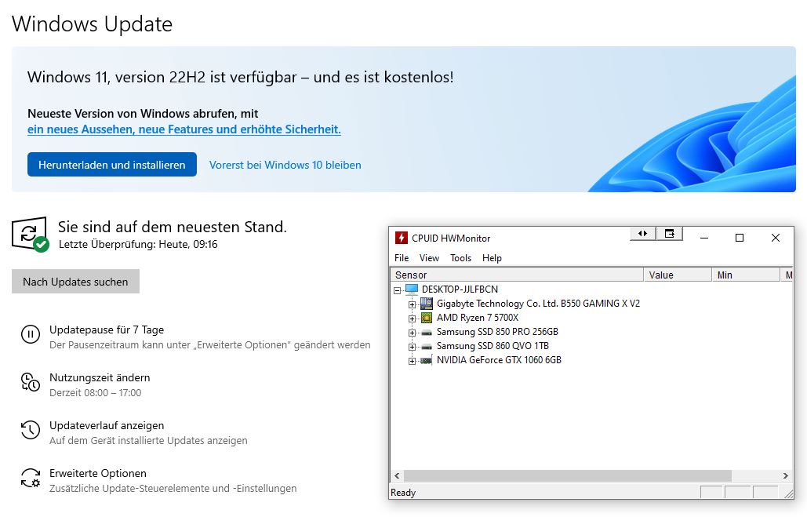807x517 pixels.
Task: Collapse the DESKTOP-JJLFBCN tree node
Action: click(x=398, y=290)
